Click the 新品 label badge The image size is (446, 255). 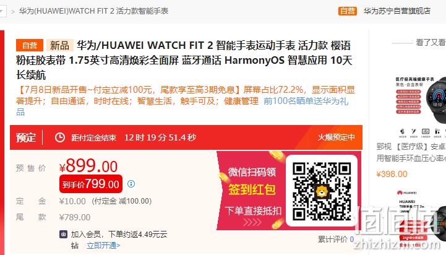pos(60,45)
